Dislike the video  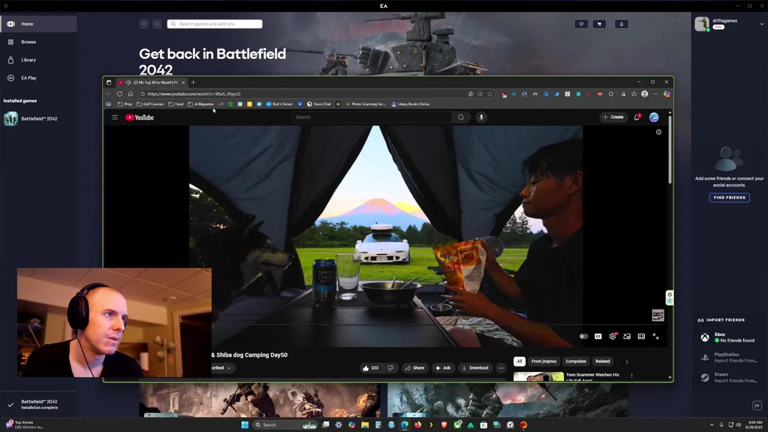390,368
